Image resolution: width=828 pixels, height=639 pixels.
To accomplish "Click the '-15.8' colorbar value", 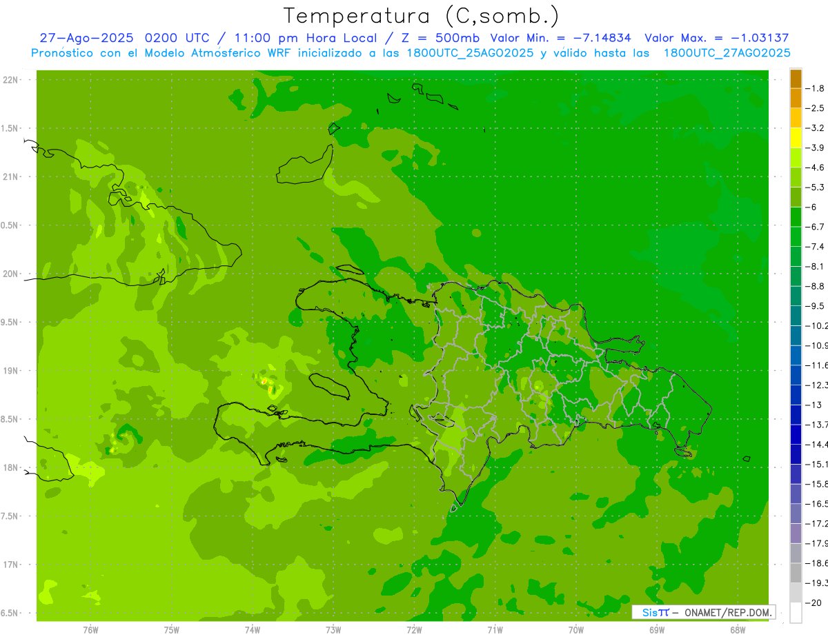I will click(818, 484).
